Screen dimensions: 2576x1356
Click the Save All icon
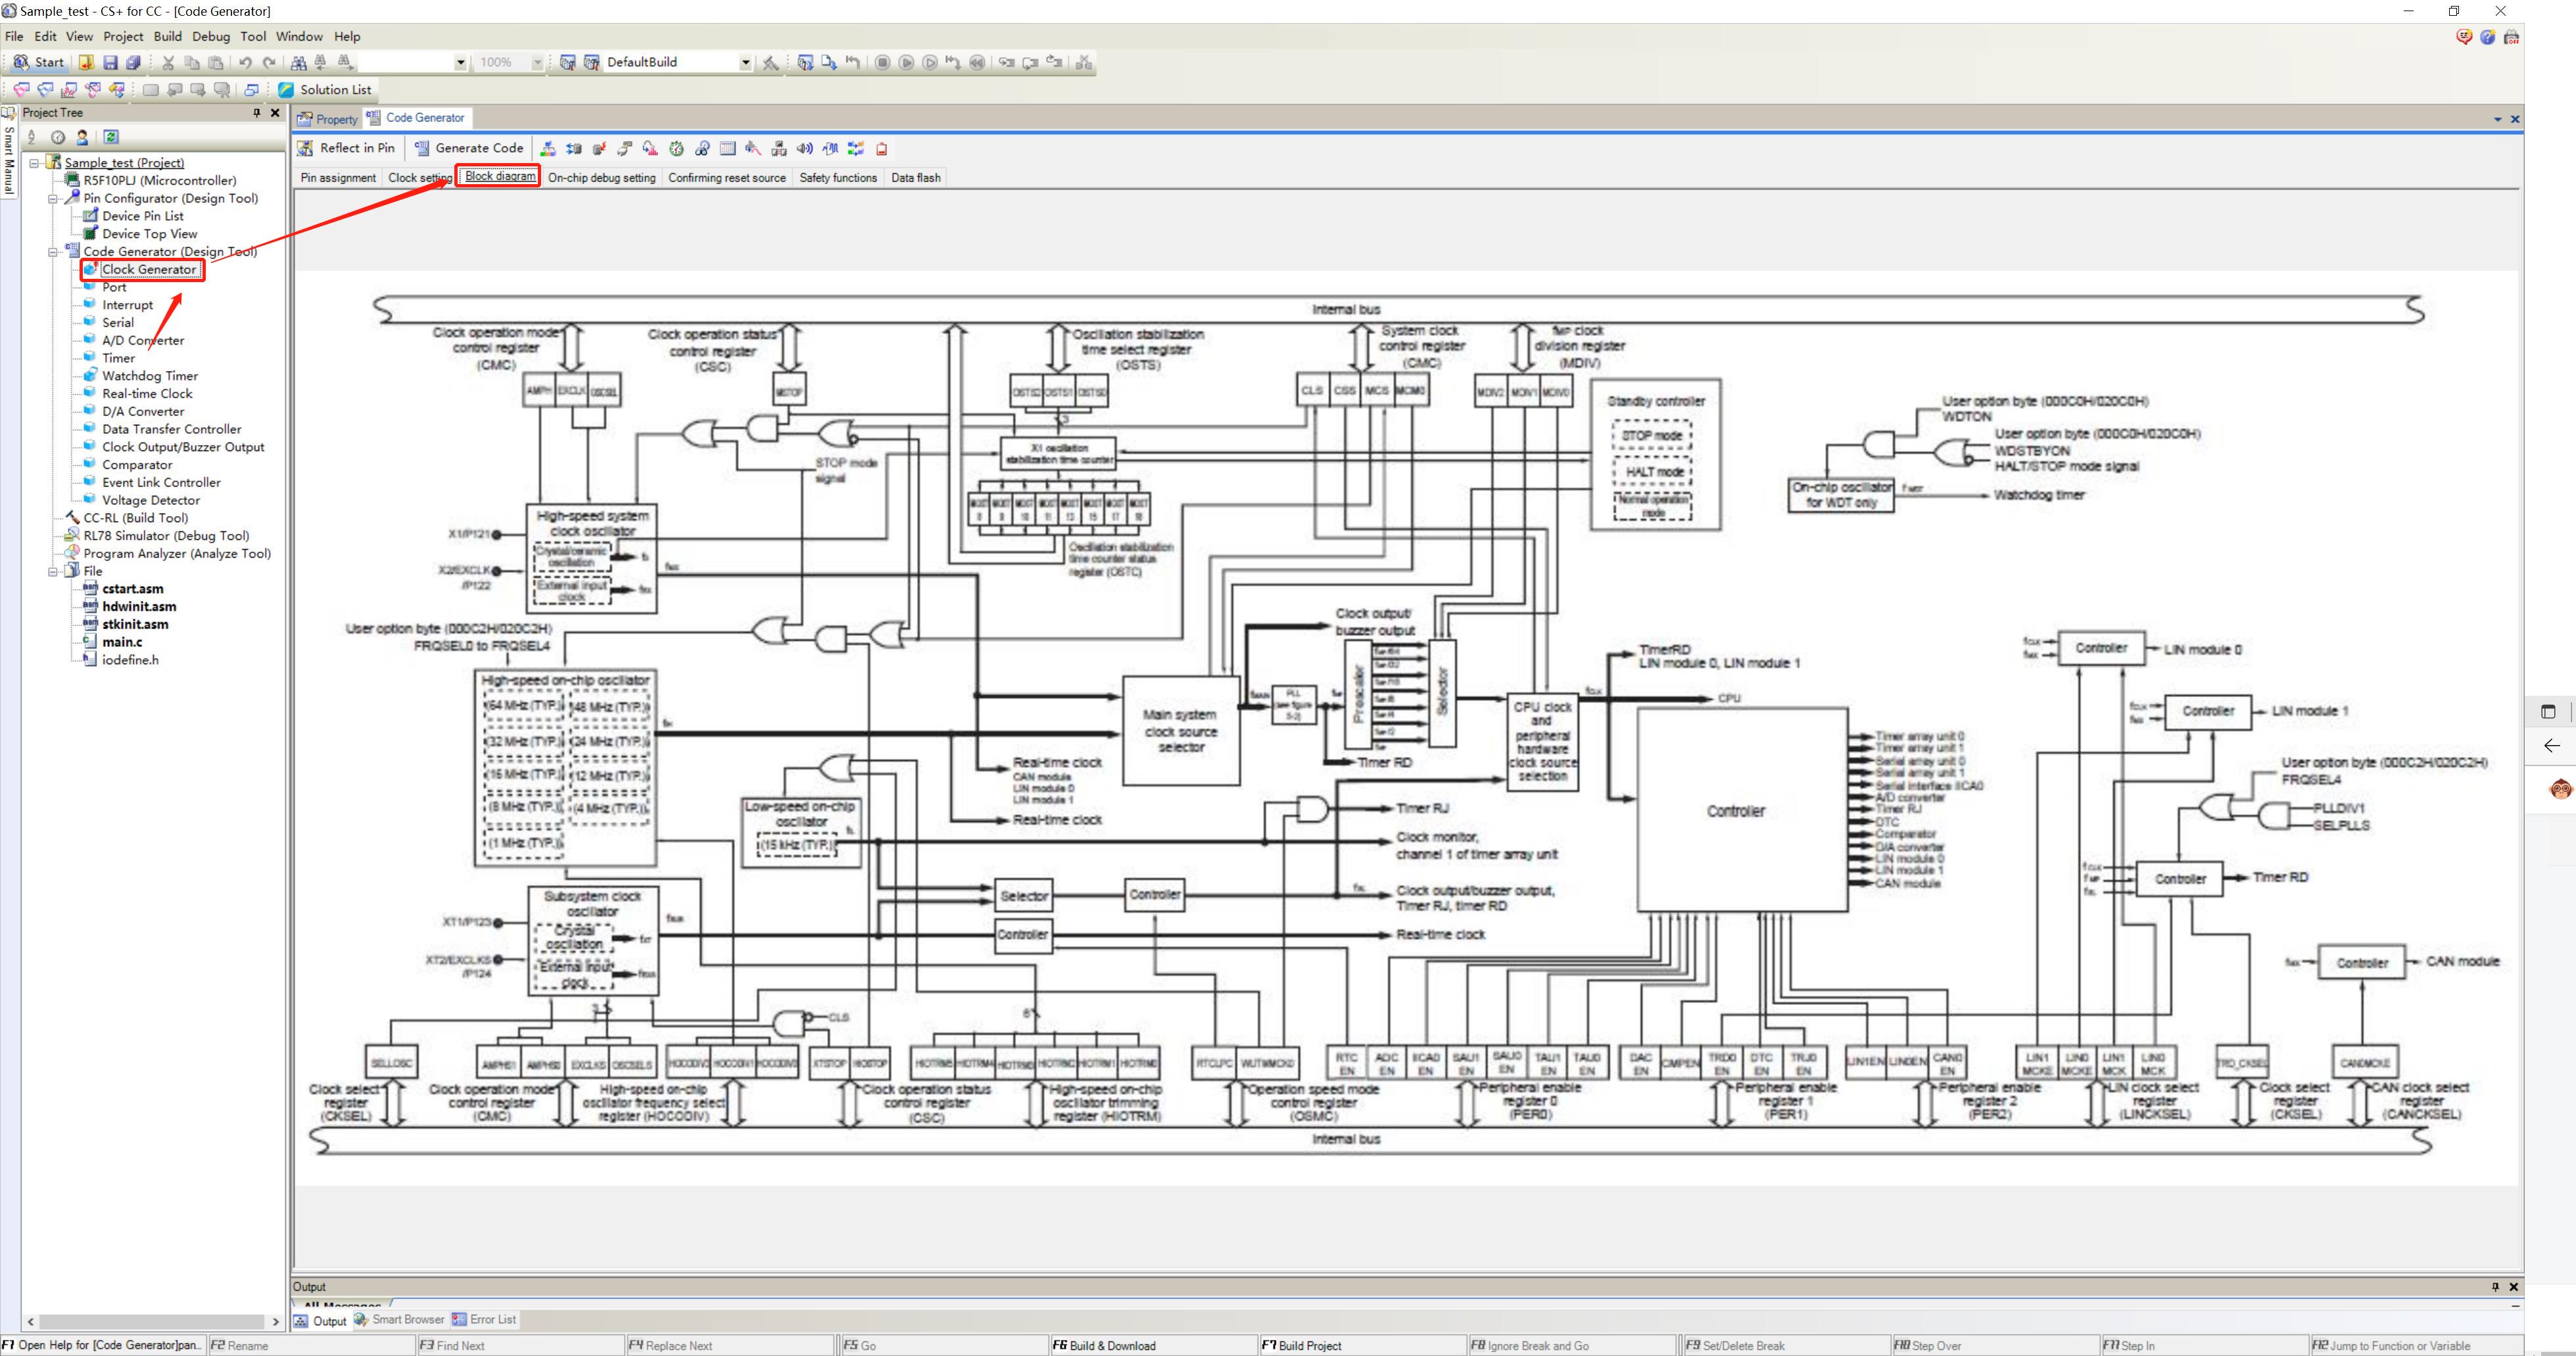(133, 62)
